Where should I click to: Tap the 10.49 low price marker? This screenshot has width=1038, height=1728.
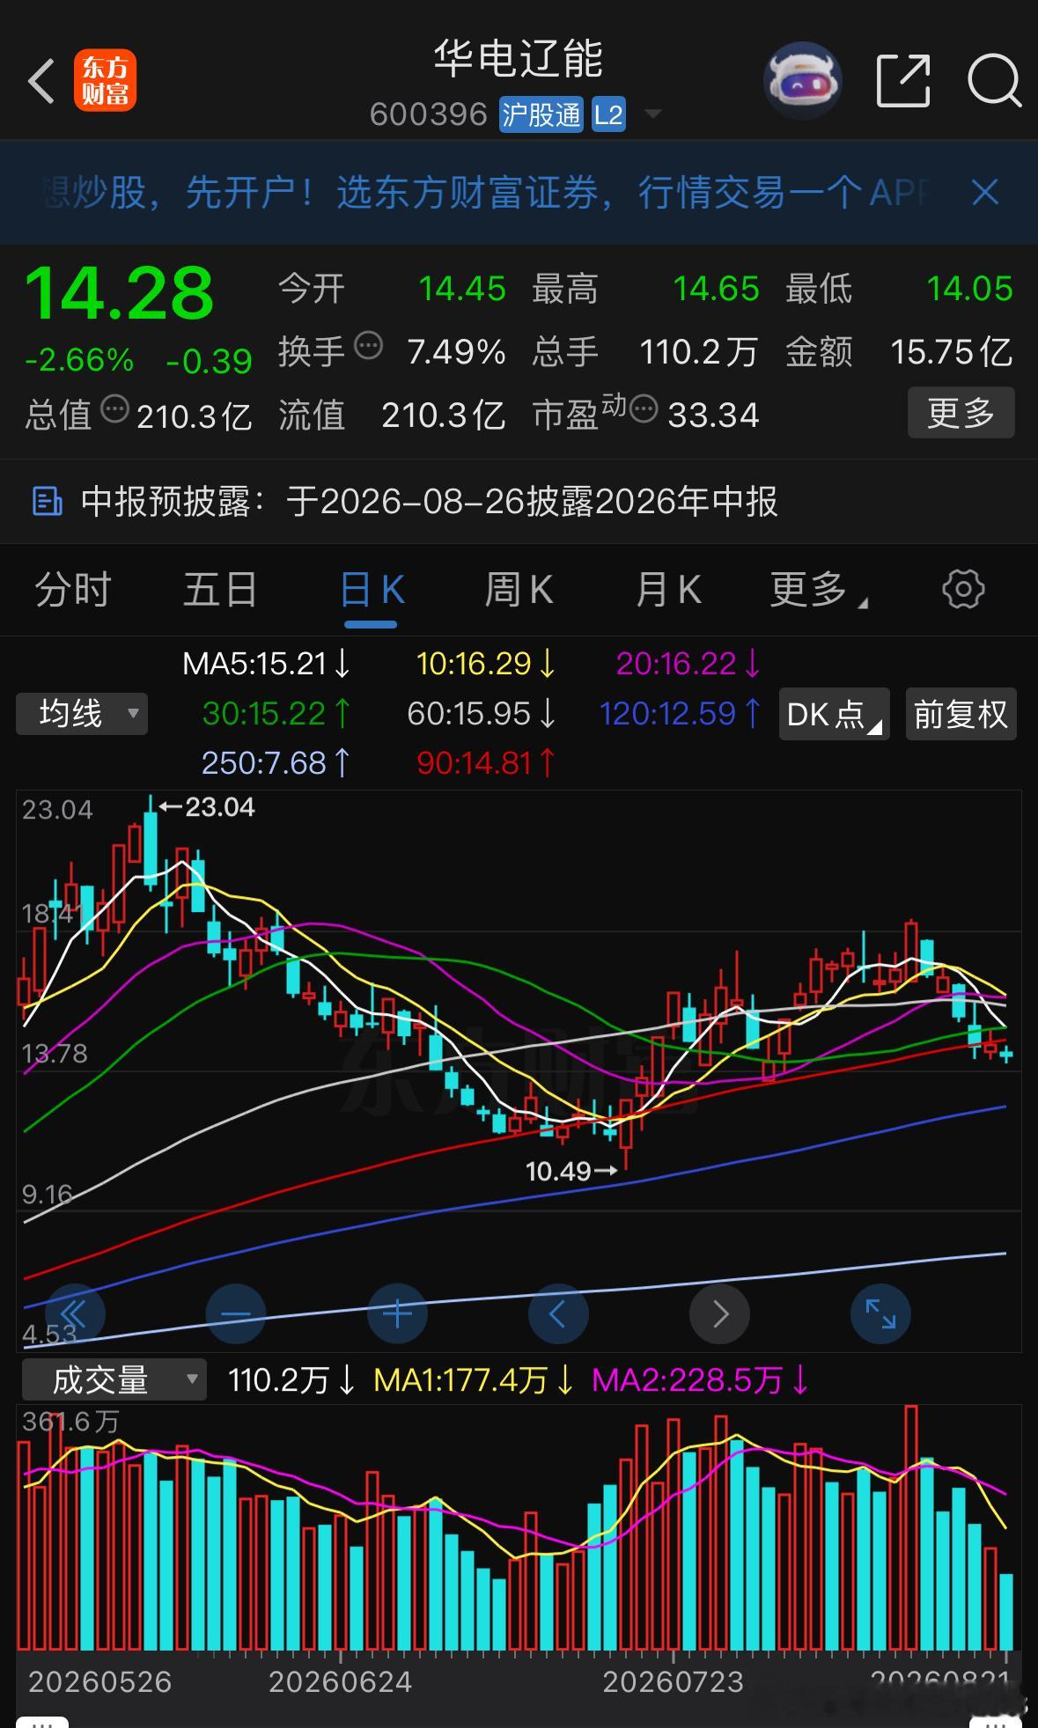click(571, 1171)
